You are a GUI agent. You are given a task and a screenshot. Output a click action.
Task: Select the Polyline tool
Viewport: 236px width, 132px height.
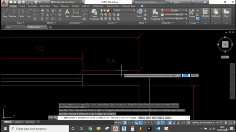point(12,13)
